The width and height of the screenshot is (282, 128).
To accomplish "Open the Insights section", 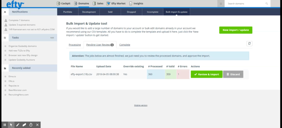I will click(136, 3).
